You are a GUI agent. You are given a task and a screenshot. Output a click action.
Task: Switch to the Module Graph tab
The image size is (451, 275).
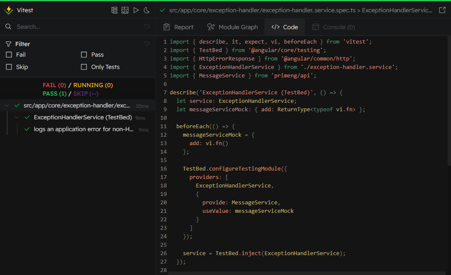click(232, 27)
